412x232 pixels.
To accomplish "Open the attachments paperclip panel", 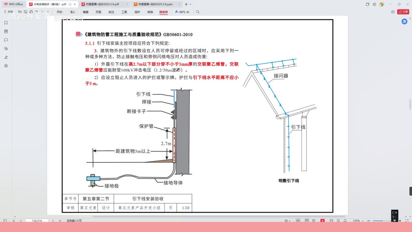I will [6, 49].
